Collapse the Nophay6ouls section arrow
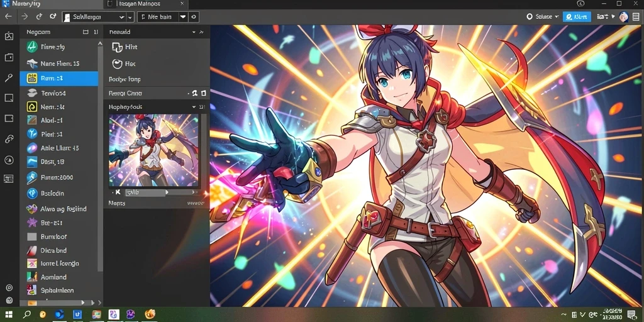The height and width of the screenshot is (322, 644). (x=194, y=107)
